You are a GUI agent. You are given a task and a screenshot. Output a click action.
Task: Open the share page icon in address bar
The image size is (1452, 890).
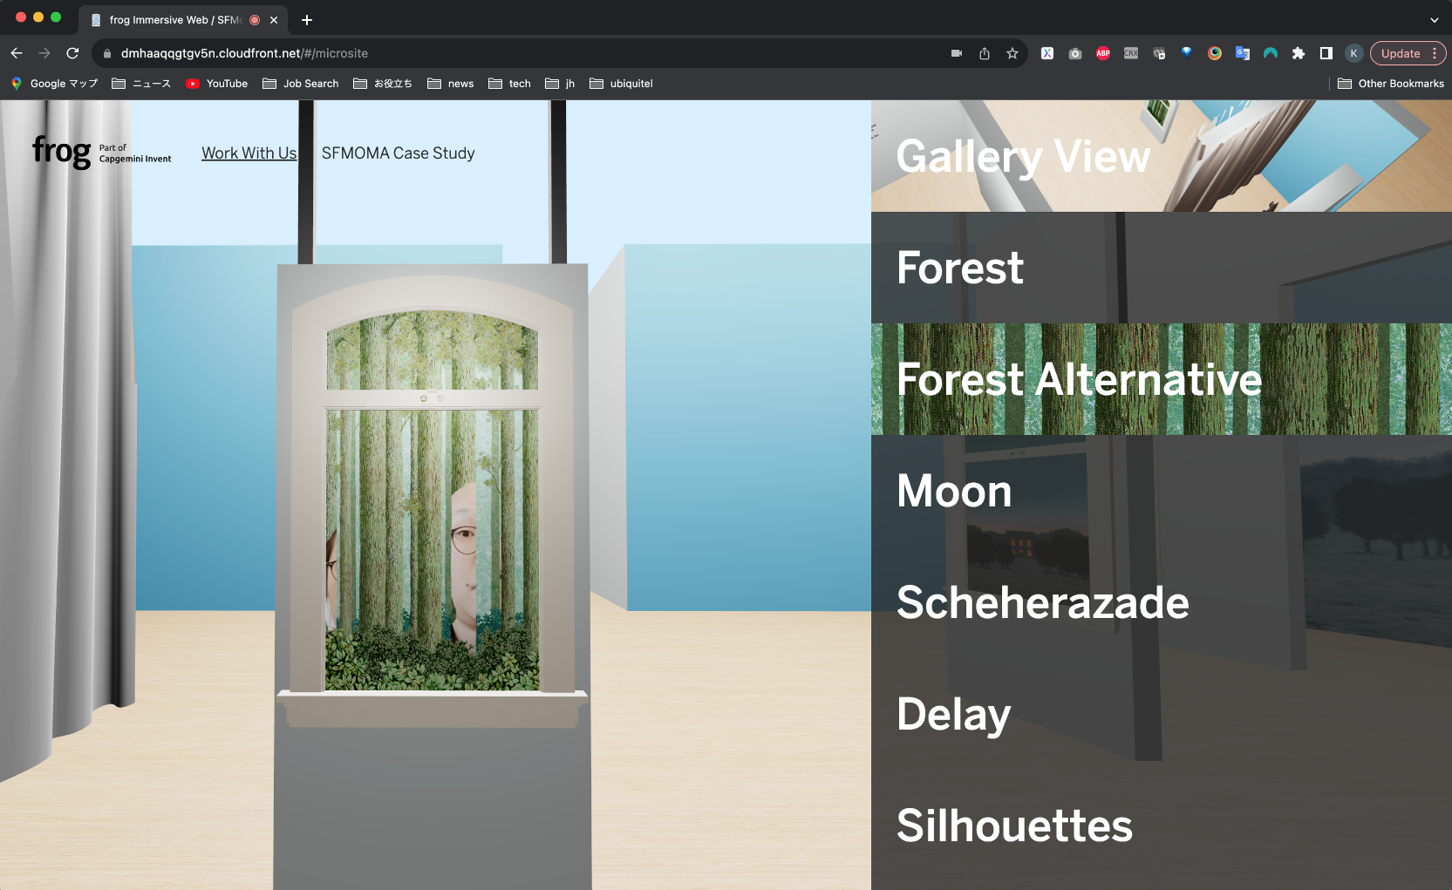[x=985, y=53]
